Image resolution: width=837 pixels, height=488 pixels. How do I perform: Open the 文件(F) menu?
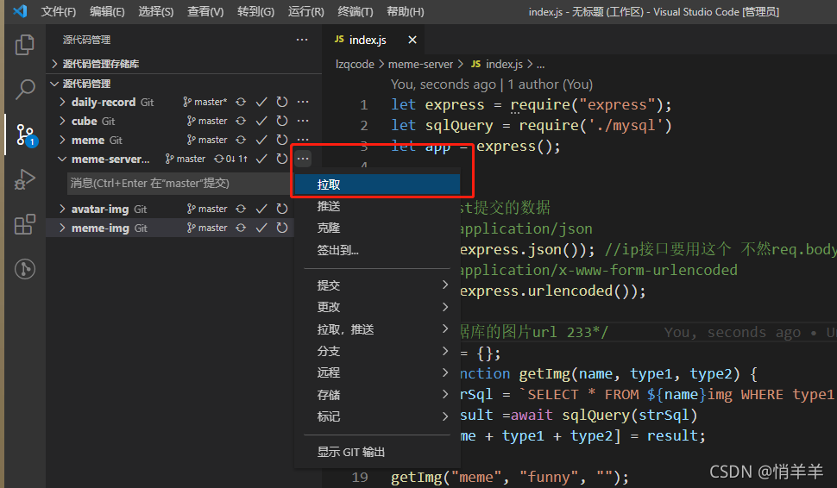58,12
